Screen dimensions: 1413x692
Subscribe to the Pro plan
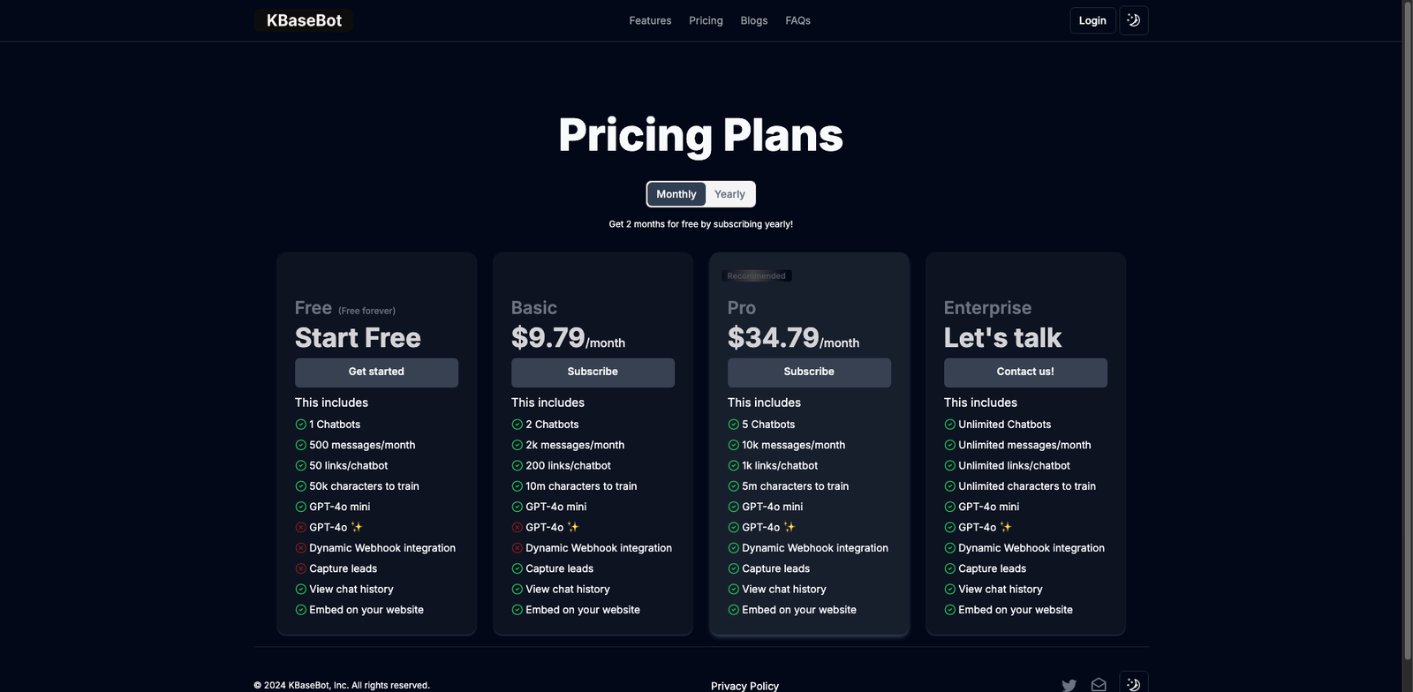coord(809,372)
